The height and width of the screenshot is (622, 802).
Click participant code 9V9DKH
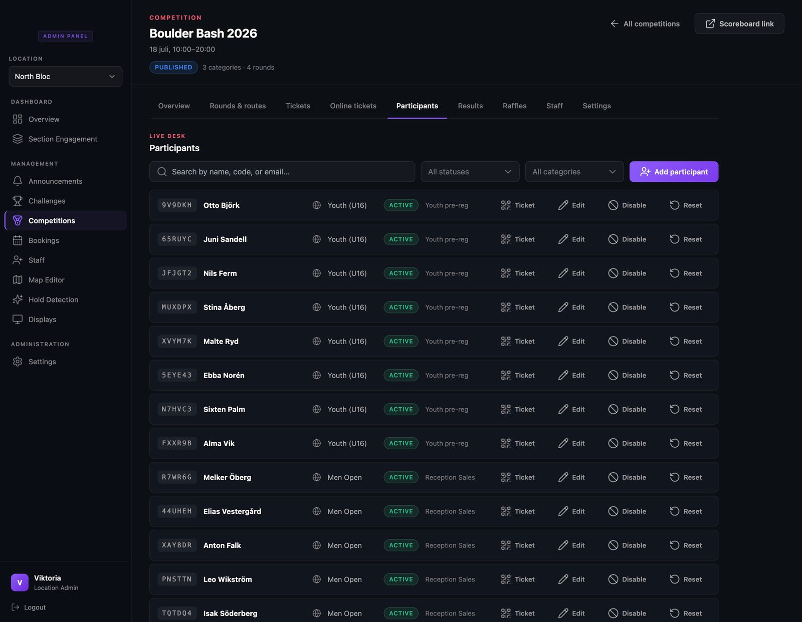point(177,205)
